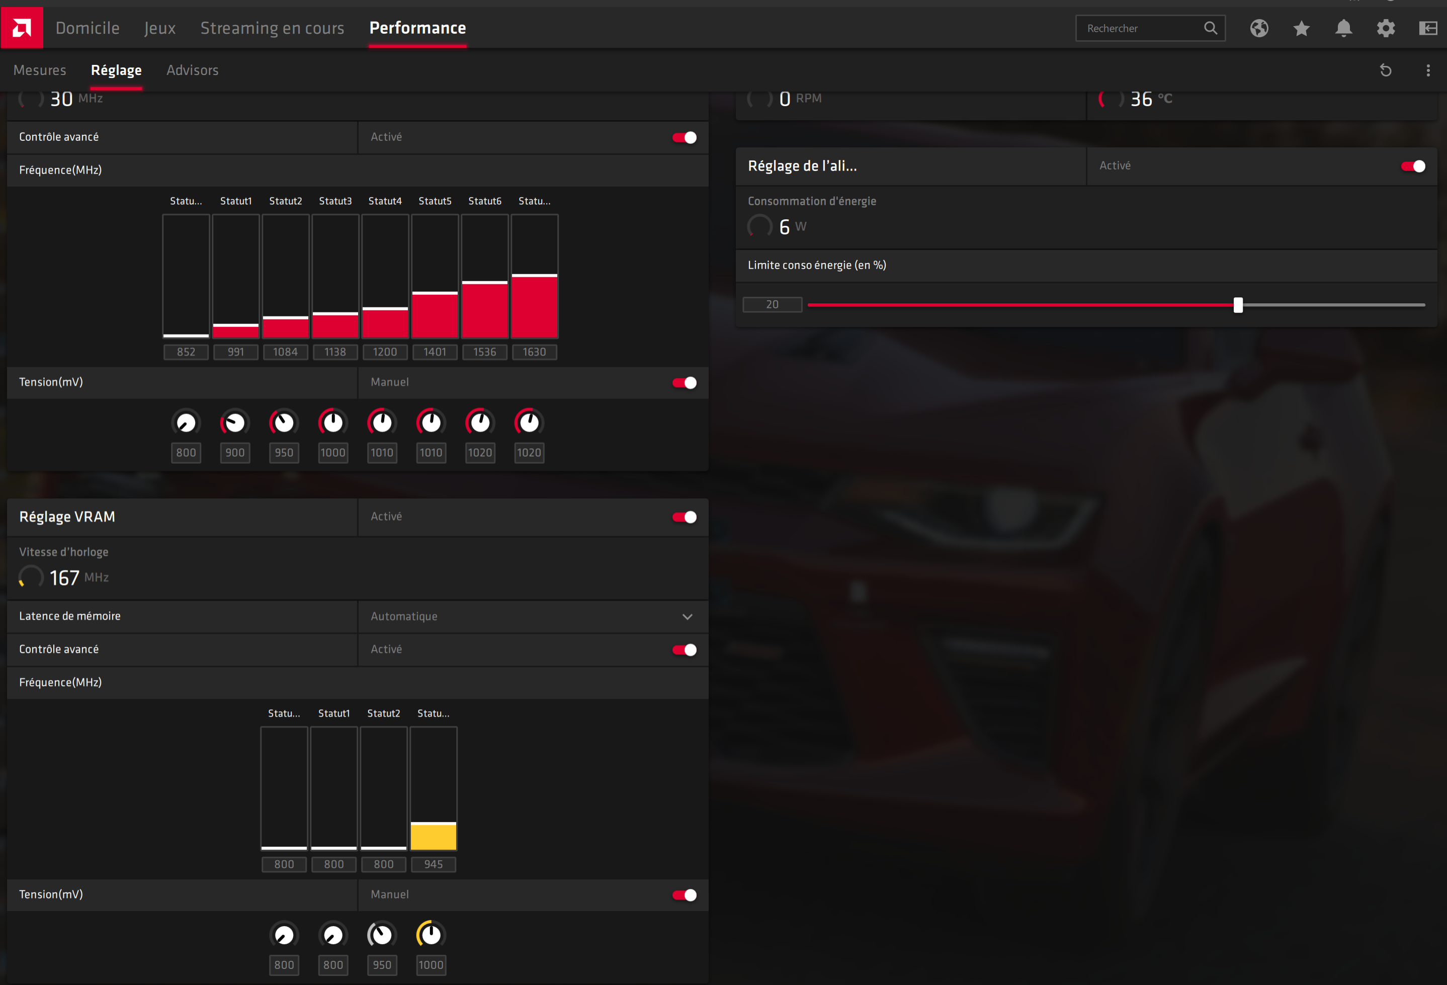Open the Jeux menu tab

point(160,28)
